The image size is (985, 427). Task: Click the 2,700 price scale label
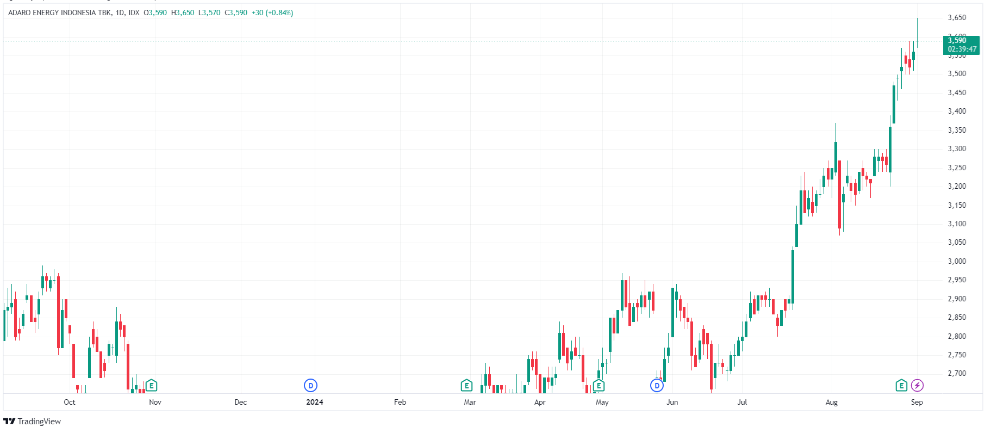coord(957,373)
